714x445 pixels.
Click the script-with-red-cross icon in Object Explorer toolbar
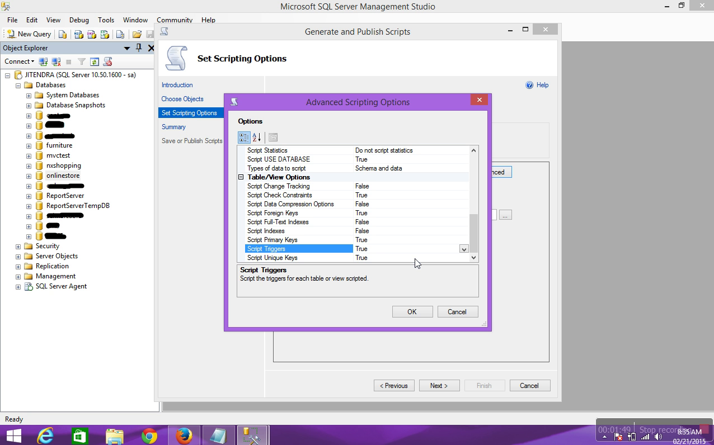point(107,61)
